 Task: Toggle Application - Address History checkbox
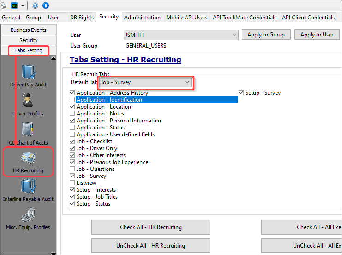(72, 93)
